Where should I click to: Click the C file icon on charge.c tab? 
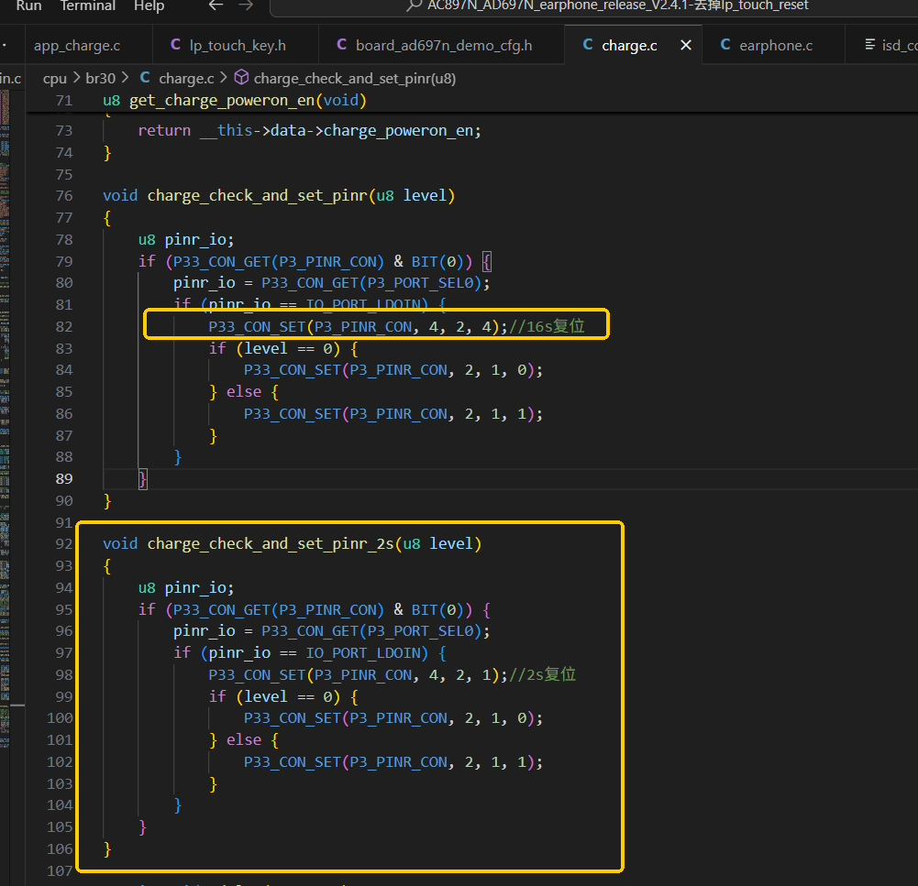[588, 45]
